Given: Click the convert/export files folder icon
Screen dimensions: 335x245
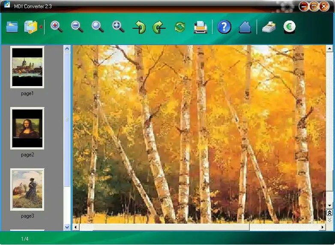Looking at the screenshot, I should pos(31,27).
